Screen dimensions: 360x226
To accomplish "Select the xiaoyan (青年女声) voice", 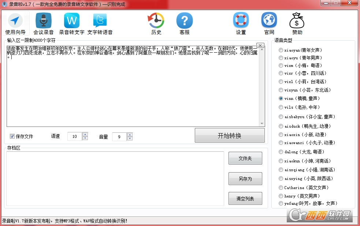I will (x=281, y=50).
